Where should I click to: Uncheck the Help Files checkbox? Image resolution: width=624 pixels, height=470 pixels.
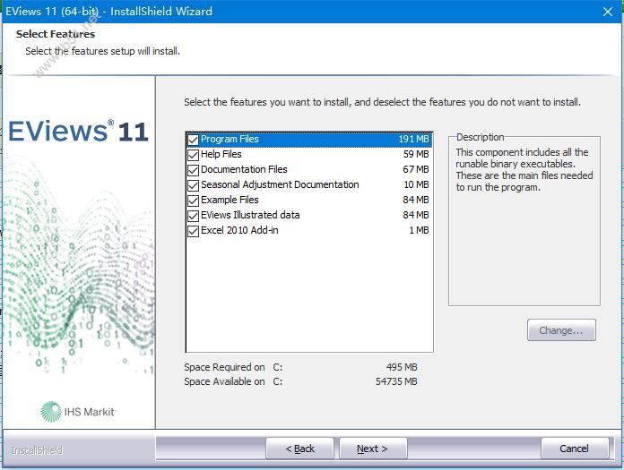(x=193, y=155)
